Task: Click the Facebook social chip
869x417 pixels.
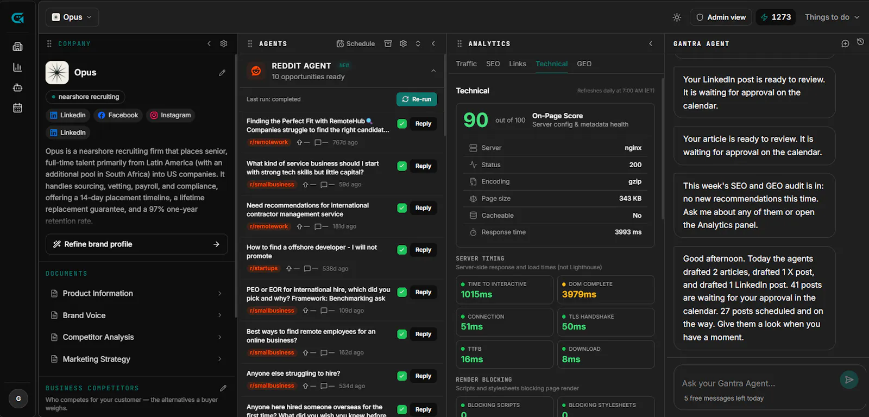Action: pyautogui.click(x=118, y=115)
